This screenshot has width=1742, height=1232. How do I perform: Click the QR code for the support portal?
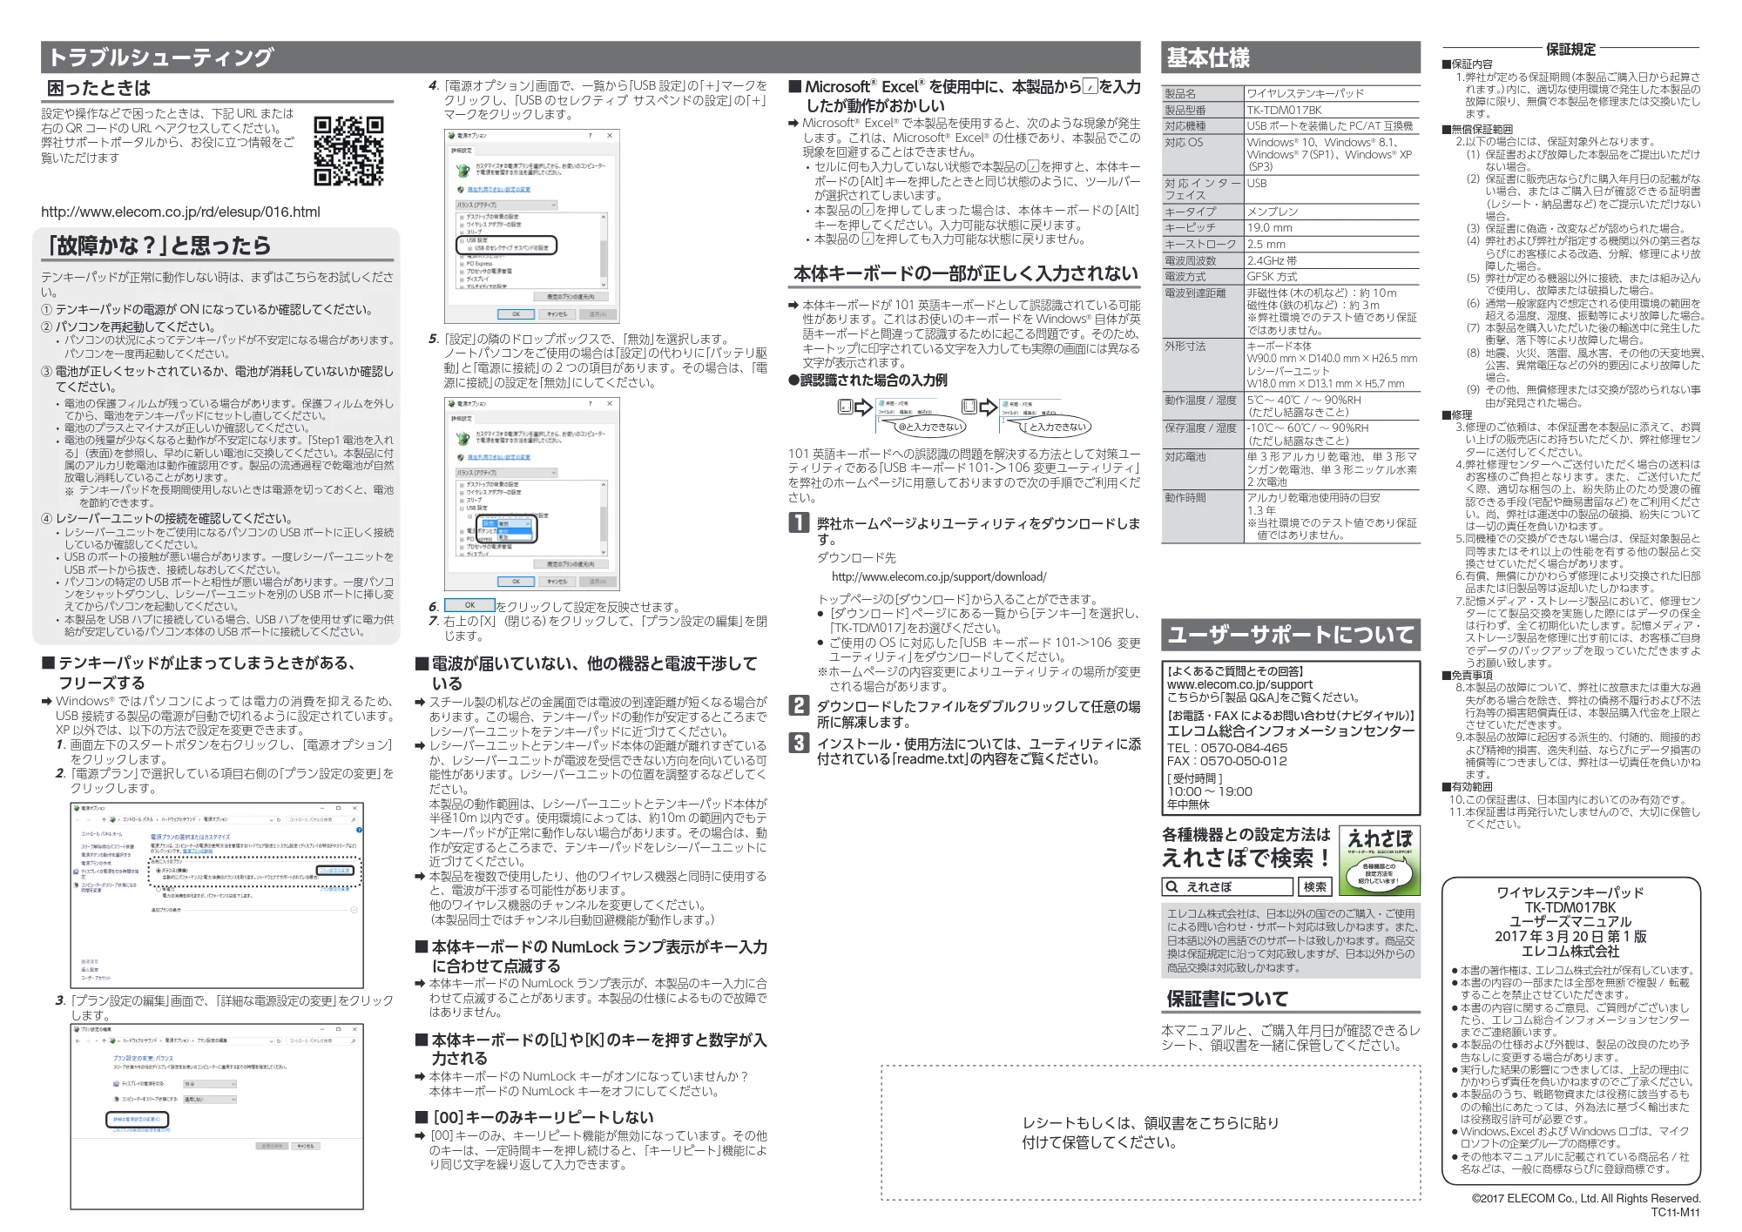click(348, 151)
